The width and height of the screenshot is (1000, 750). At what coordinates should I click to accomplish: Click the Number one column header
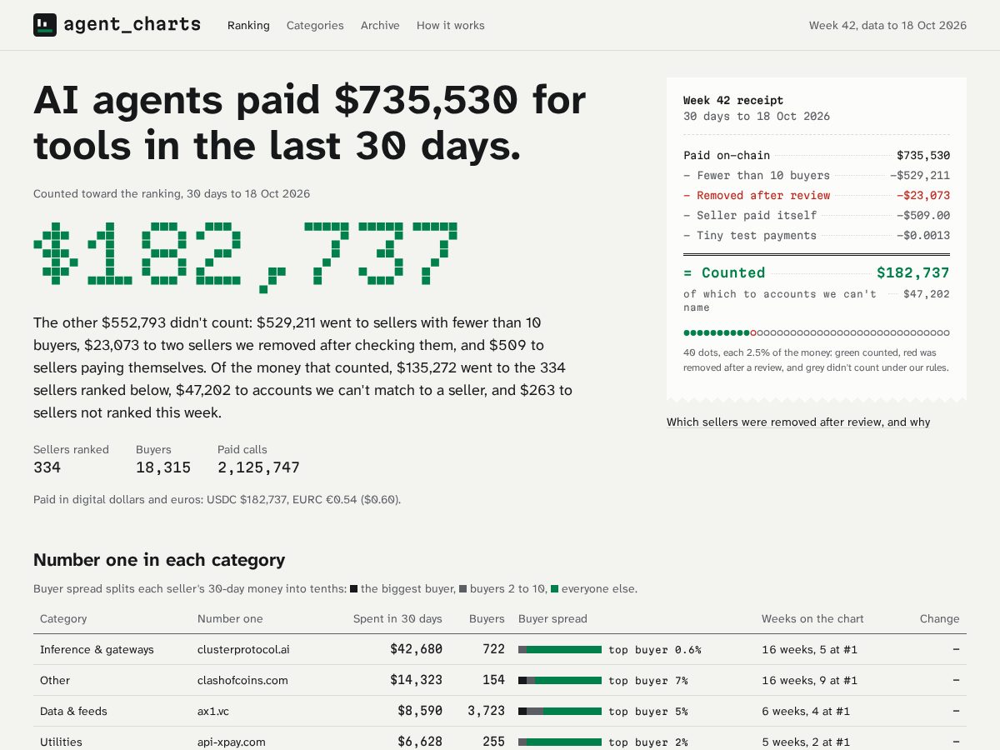(230, 619)
